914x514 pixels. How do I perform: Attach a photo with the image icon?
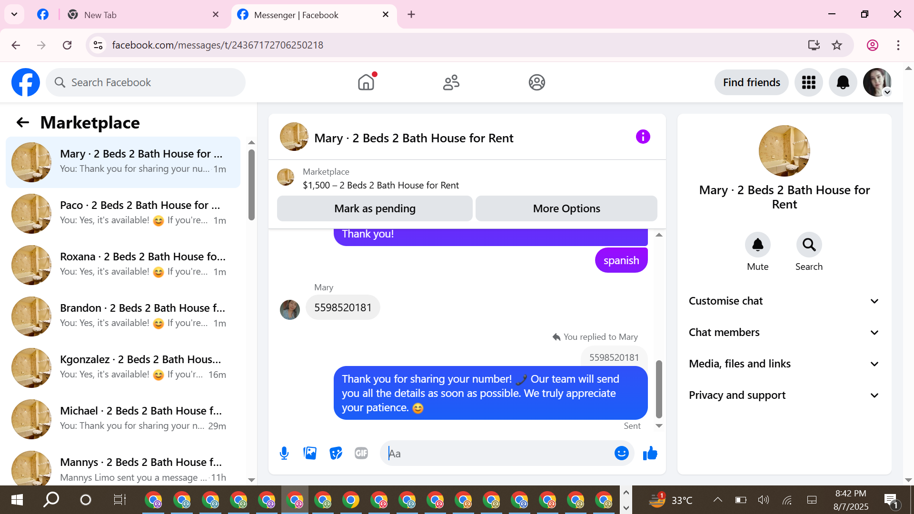(310, 453)
